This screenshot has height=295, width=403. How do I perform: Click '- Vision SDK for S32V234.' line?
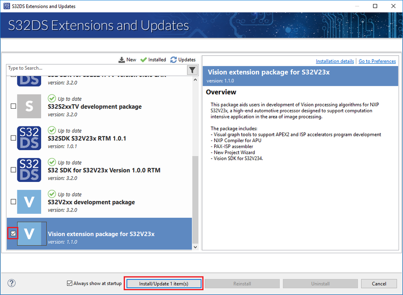[237, 159]
